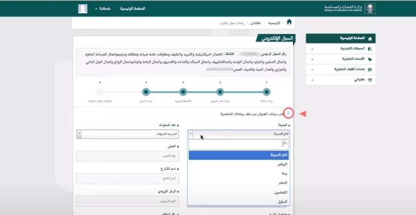The width and height of the screenshot is (416, 215).
Task: Click step 3 الأنشطة التجارية circle
Action: [183, 92]
